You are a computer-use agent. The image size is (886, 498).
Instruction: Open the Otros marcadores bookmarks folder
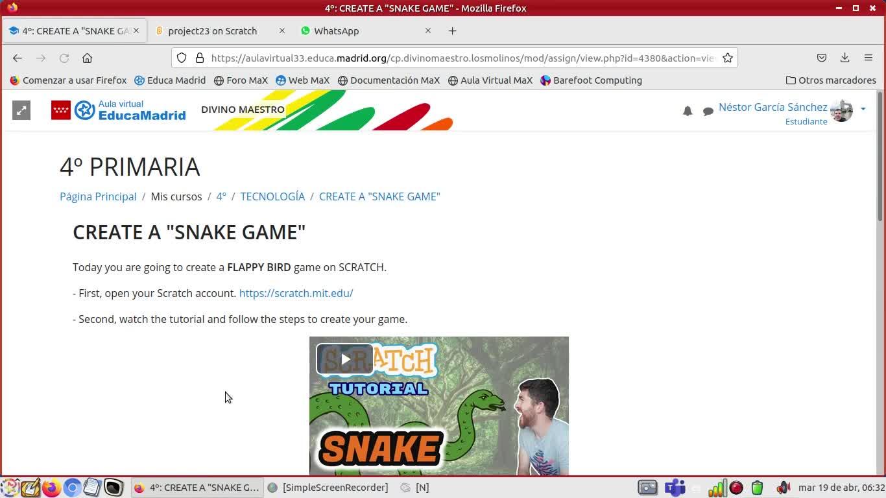pos(831,80)
